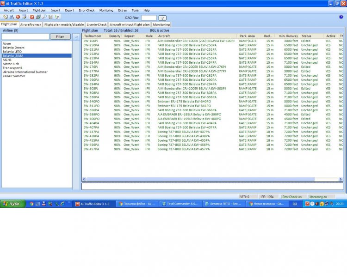Screen dimensions: 347x277
Task: Focus the ICAO Filter input field
Action: [x=149, y=18]
